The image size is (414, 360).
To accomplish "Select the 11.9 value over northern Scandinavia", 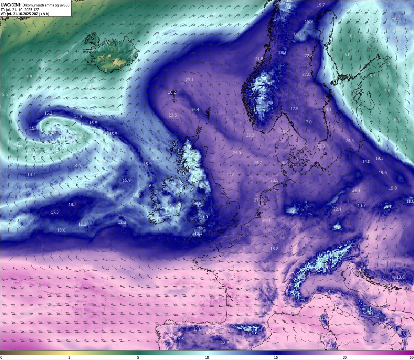I will pyautogui.click(x=309, y=21).
